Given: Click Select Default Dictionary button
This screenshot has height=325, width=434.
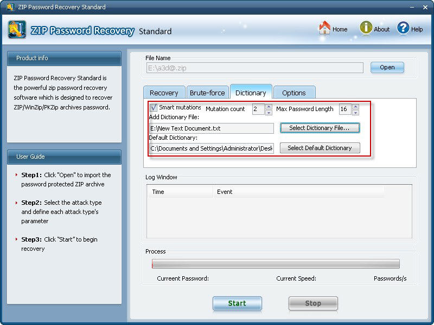Looking at the screenshot, I should [320, 148].
